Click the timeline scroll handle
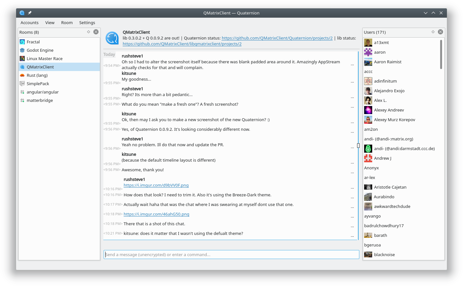 click(358, 146)
